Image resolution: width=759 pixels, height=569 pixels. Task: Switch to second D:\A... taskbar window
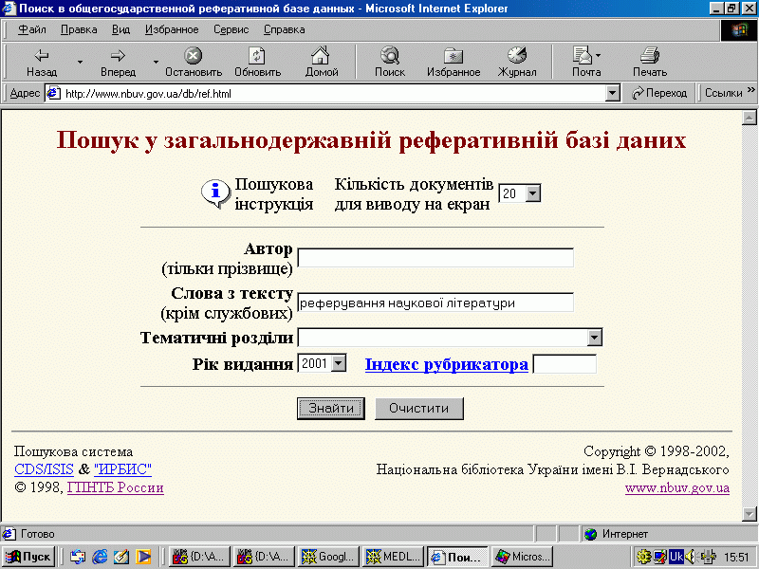[x=265, y=557]
